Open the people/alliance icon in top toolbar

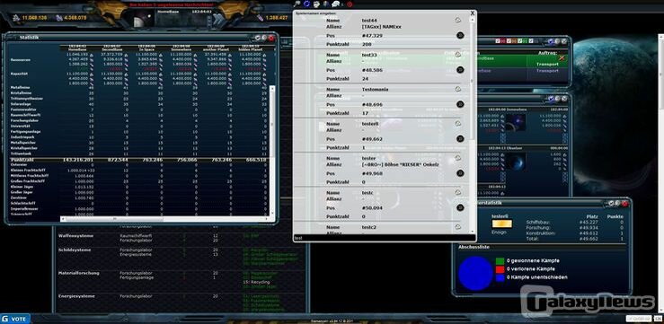(x=325, y=4)
